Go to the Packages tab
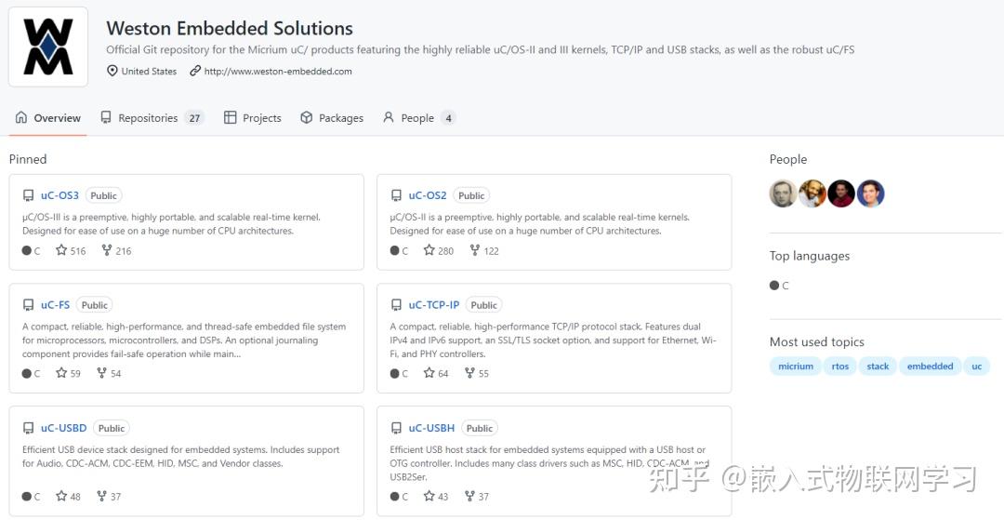The height and width of the screenshot is (520, 1004). click(x=332, y=118)
